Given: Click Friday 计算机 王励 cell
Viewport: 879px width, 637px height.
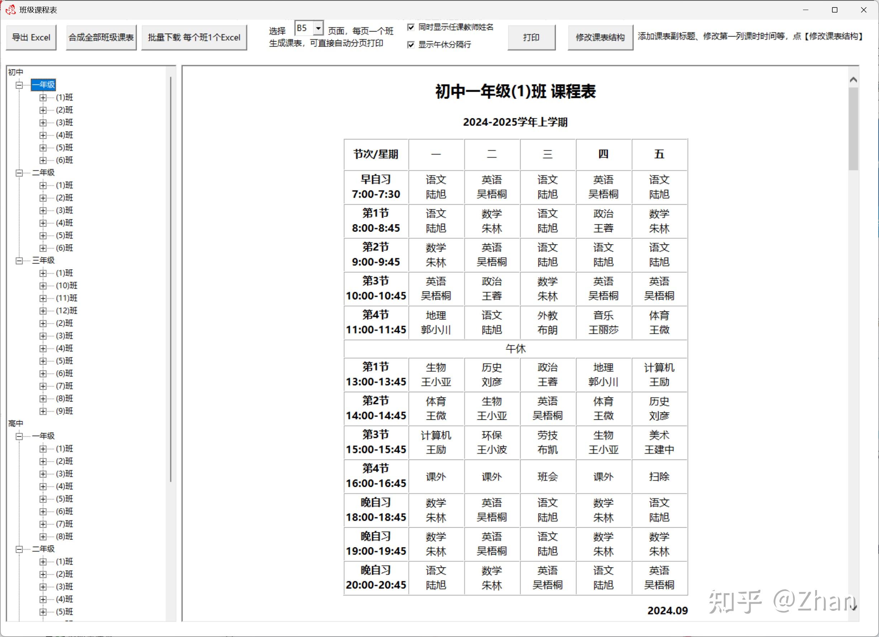Looking at the screenshot, I should (659, 375).
